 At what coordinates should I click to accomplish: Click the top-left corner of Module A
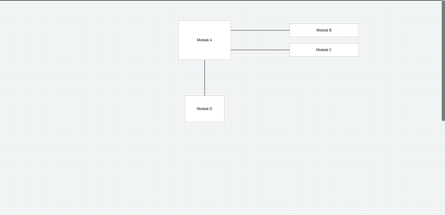tap(179, 21)
